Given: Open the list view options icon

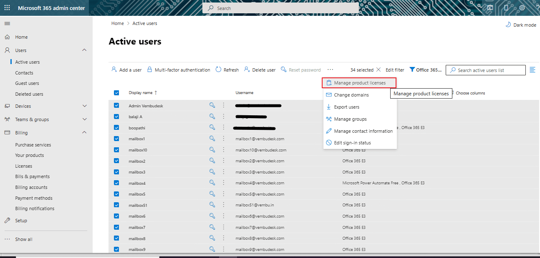Looking at the screenshot, I should pos(532,70).
